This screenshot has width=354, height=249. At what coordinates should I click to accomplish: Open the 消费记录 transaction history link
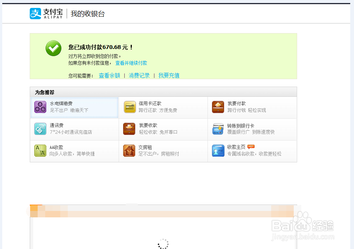(139, 75)
